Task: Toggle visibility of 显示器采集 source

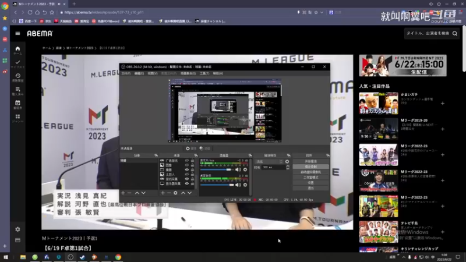Action: point(186,184)
